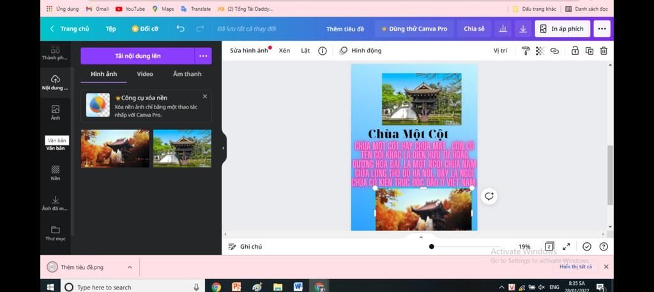Open the three-dot more menu in header

tap(602, 29)
